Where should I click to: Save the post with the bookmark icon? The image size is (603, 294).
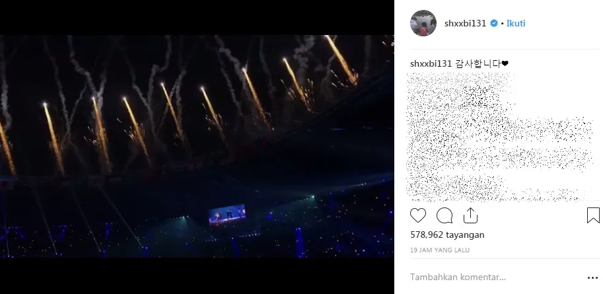[593, 215]
